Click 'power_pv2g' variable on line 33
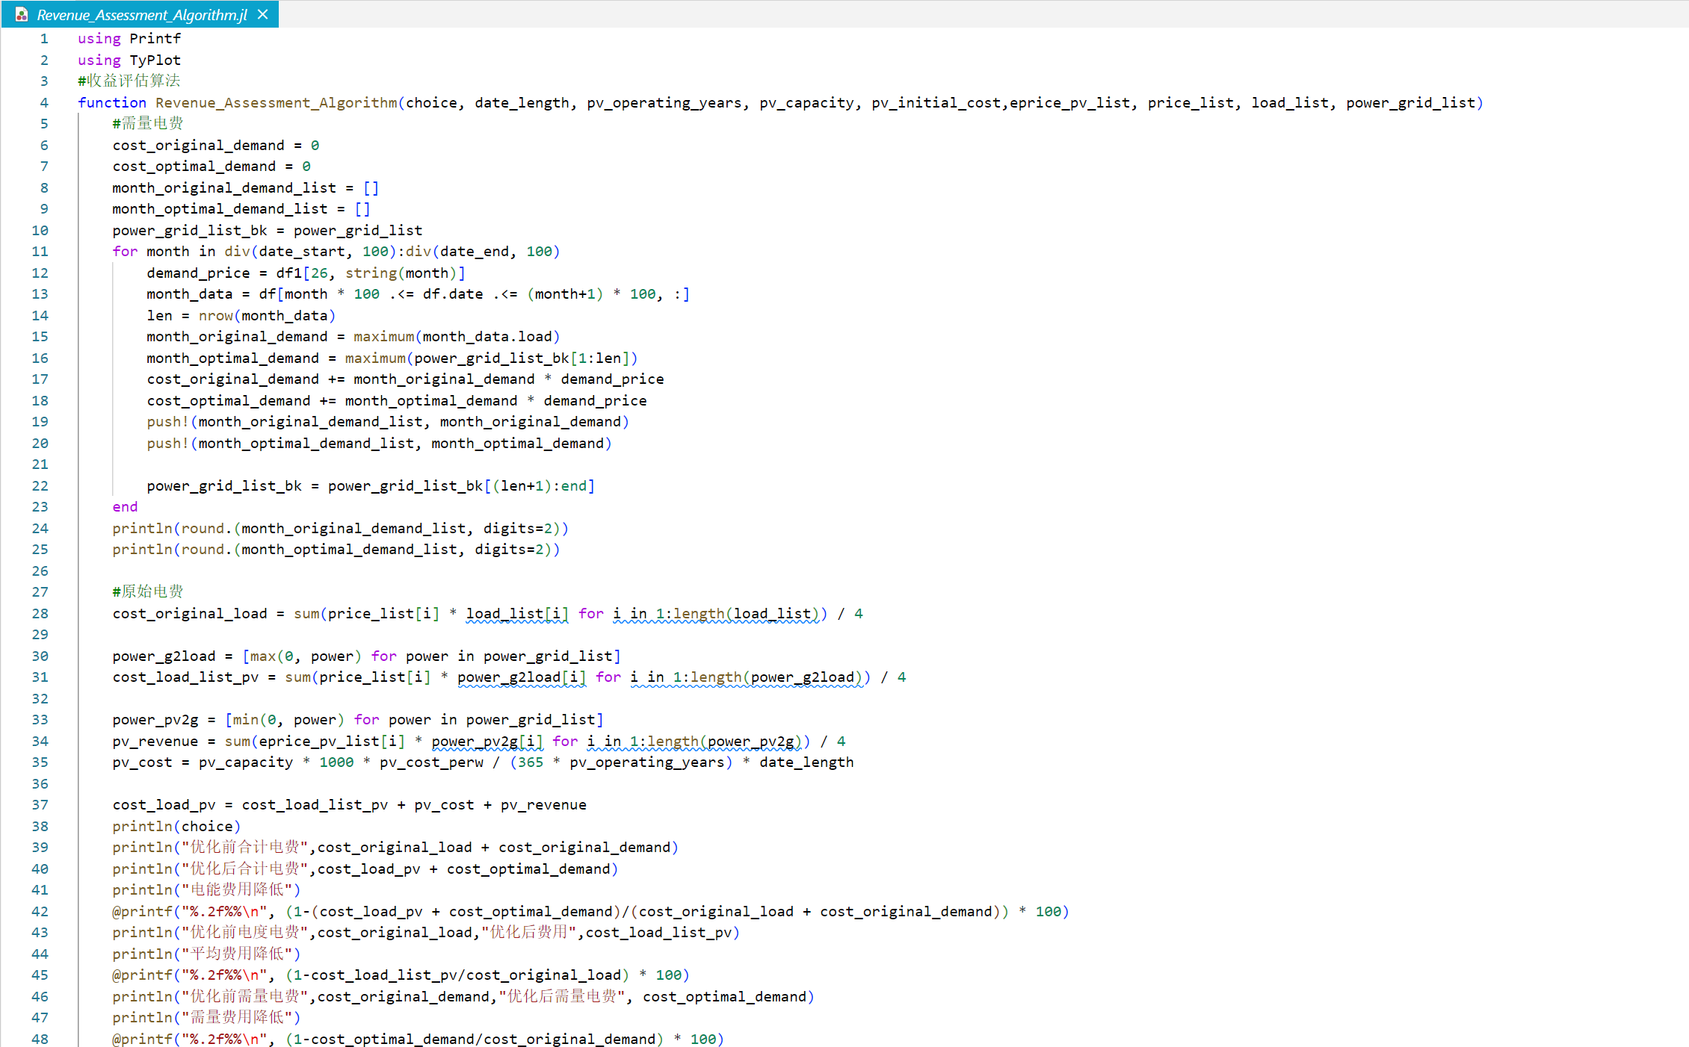Screen dimensions: 1689x1047 (x=155, y=719)
